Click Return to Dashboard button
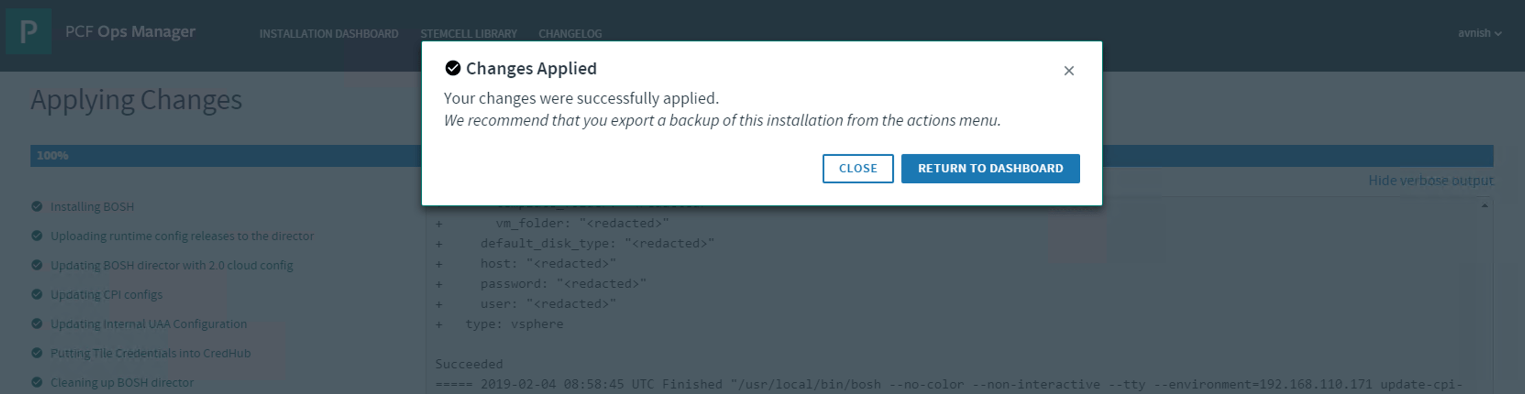 point(990,169)
